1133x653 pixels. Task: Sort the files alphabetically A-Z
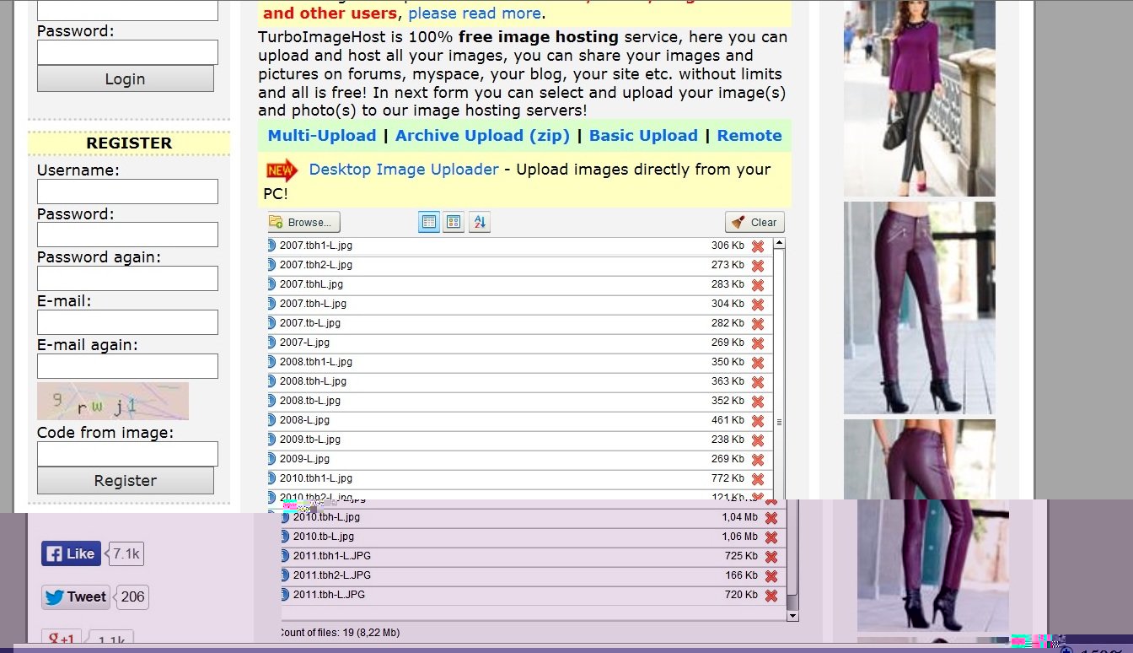[479, 222]
